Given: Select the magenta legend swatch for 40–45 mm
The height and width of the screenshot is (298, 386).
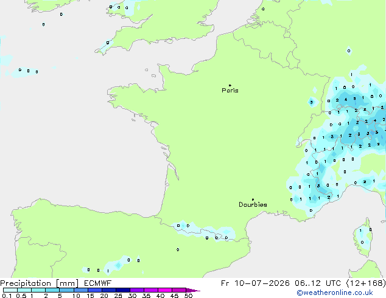Looking at the screenshot, I should [165, 290].
